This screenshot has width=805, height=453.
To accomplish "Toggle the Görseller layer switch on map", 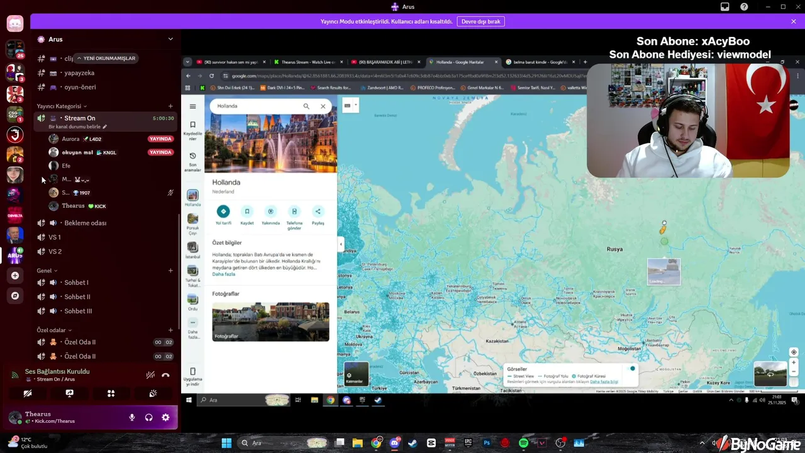I will click(631, 369).
